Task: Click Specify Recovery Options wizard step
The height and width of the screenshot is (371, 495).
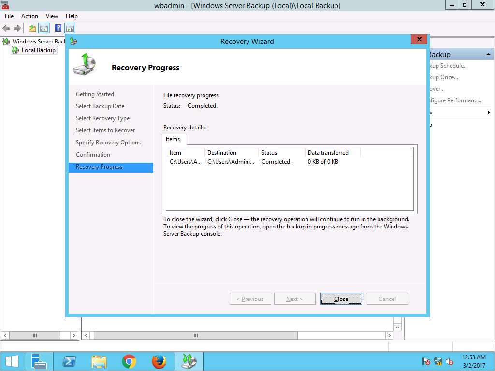Action: click(x=108, y=143)
